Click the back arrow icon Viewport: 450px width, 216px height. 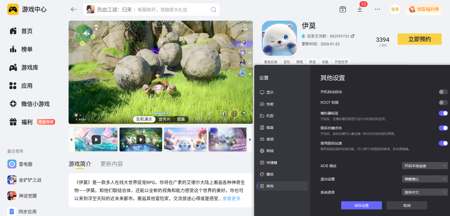pos(74,9)
